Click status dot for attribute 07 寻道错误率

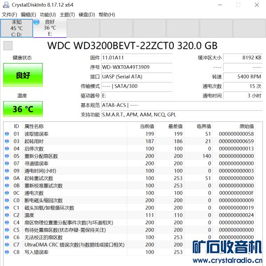[7, 163]
